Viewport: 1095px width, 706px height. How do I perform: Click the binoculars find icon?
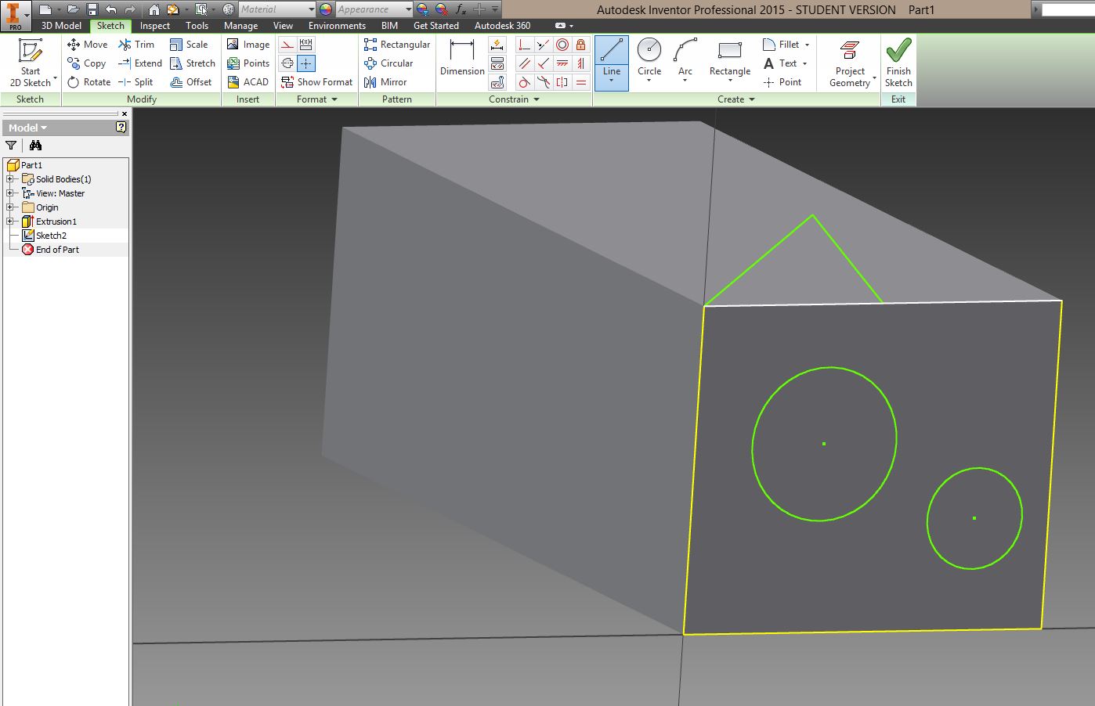point(35,145)
